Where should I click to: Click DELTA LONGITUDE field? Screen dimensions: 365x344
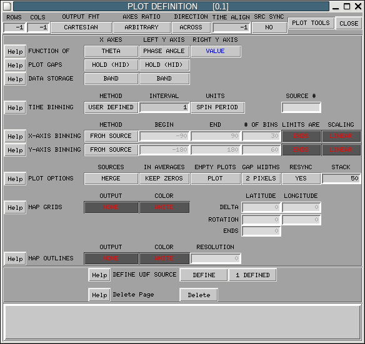[x=301, y=207]
